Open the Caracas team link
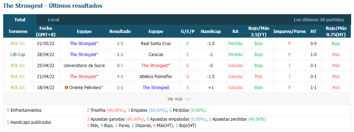354x132 pixels. pos(156,54)
